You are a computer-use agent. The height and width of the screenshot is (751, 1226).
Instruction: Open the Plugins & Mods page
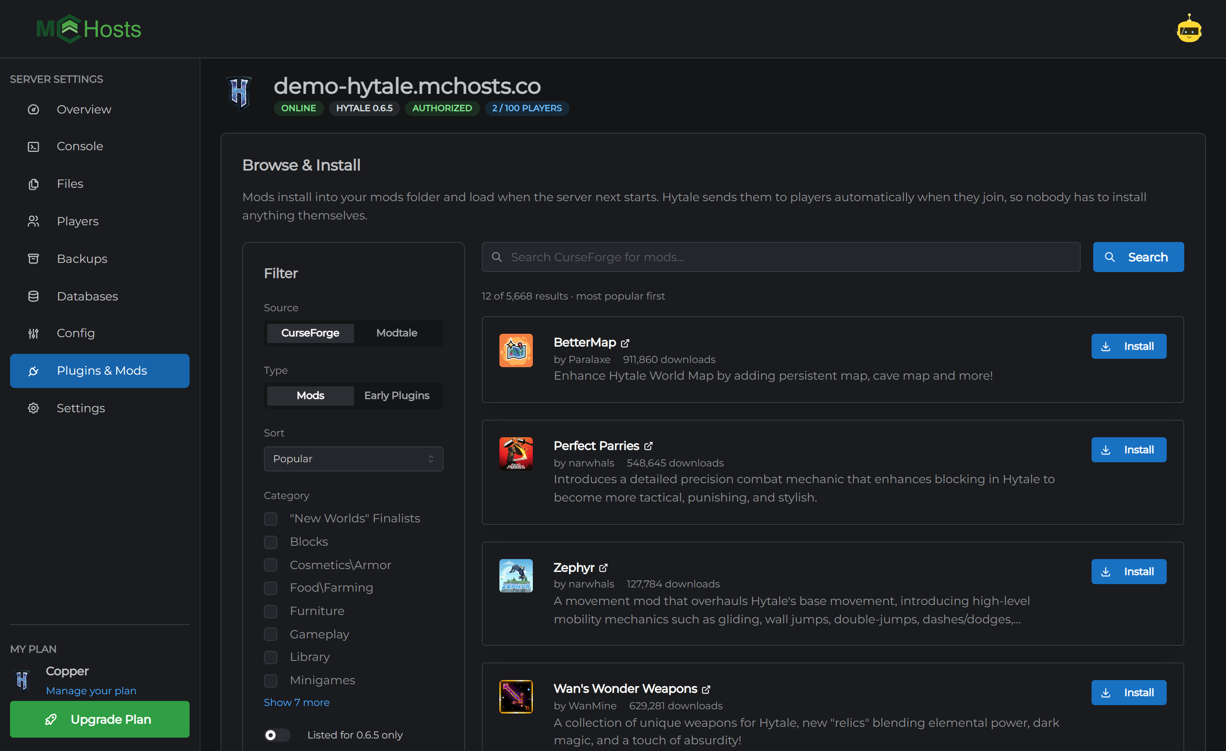tap(99, 371)
